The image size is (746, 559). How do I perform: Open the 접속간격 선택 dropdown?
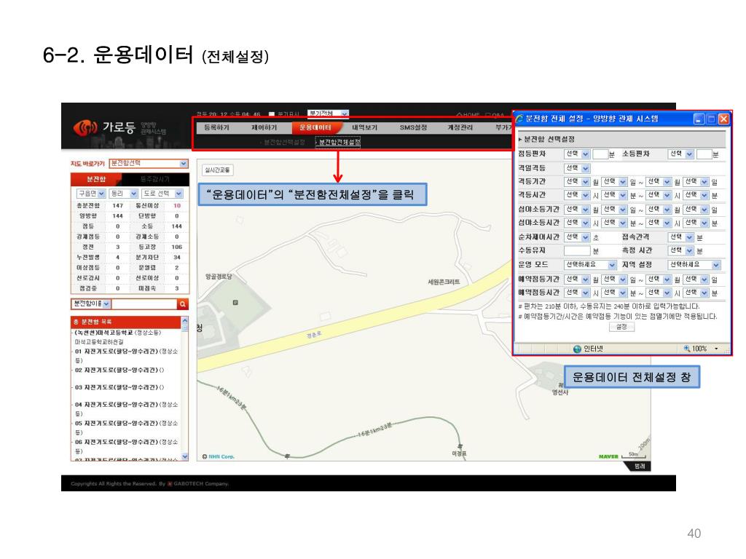pyautogui.click(x=681, y=237)
